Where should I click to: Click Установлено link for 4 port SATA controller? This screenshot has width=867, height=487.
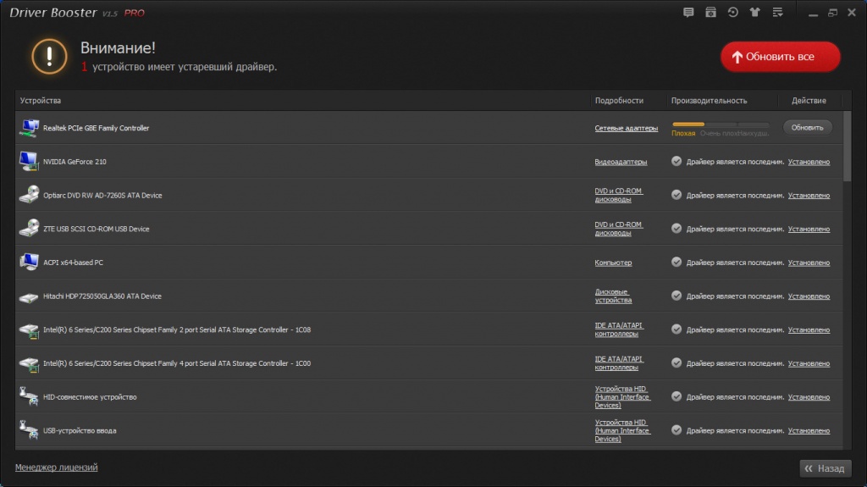coord(809,363)
